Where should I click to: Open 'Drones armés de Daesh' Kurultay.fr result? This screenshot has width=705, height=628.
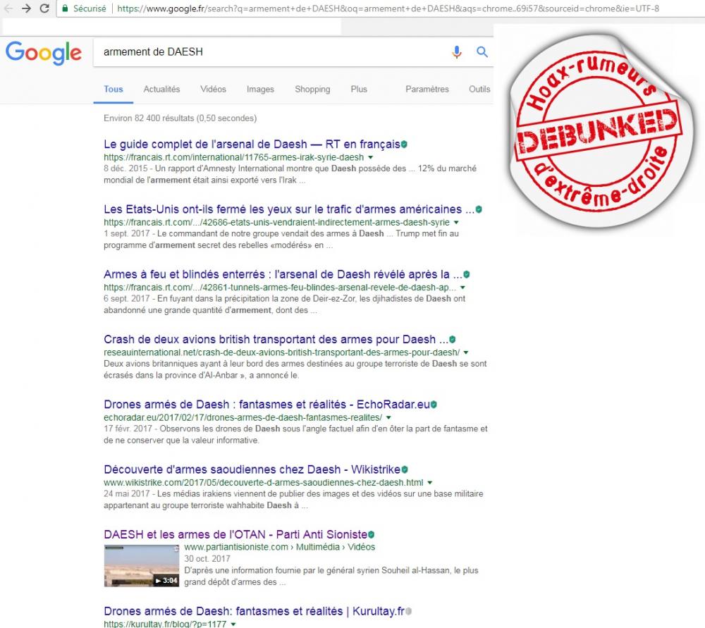pyautogui.click(x=254, y=611)
